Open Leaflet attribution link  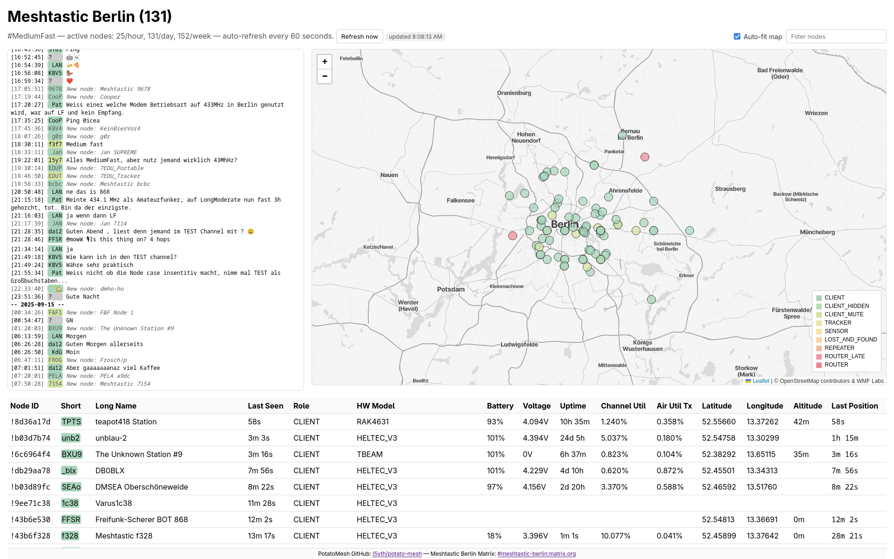[x=761, y=381]
